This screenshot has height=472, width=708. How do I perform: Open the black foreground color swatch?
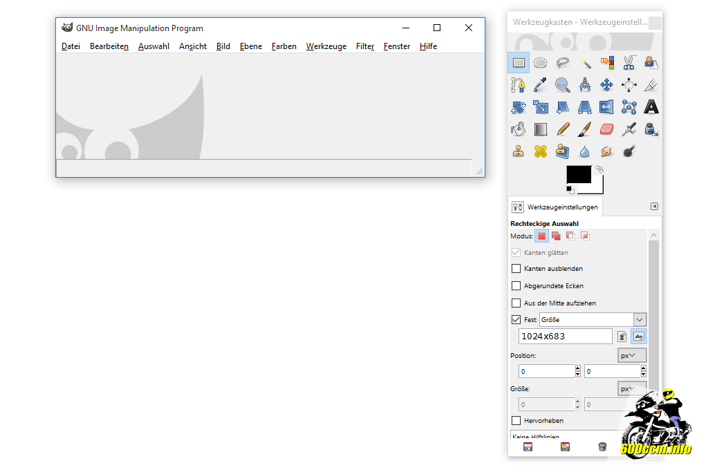[x=579, y=174]
